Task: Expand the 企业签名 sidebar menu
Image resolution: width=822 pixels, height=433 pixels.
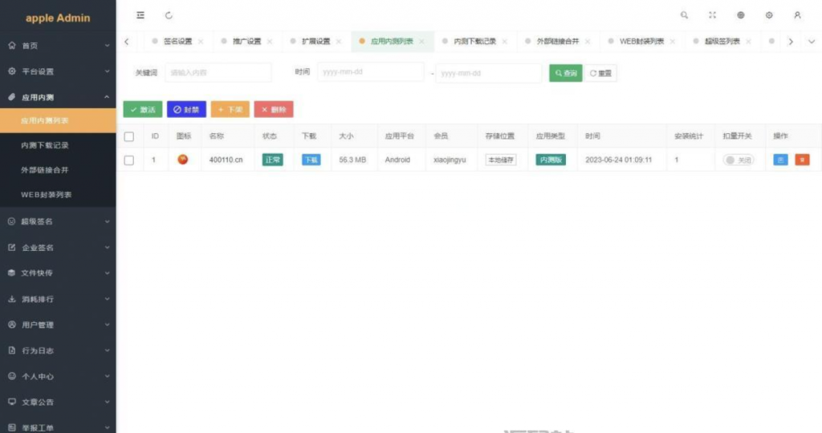Action: (107, 247)
